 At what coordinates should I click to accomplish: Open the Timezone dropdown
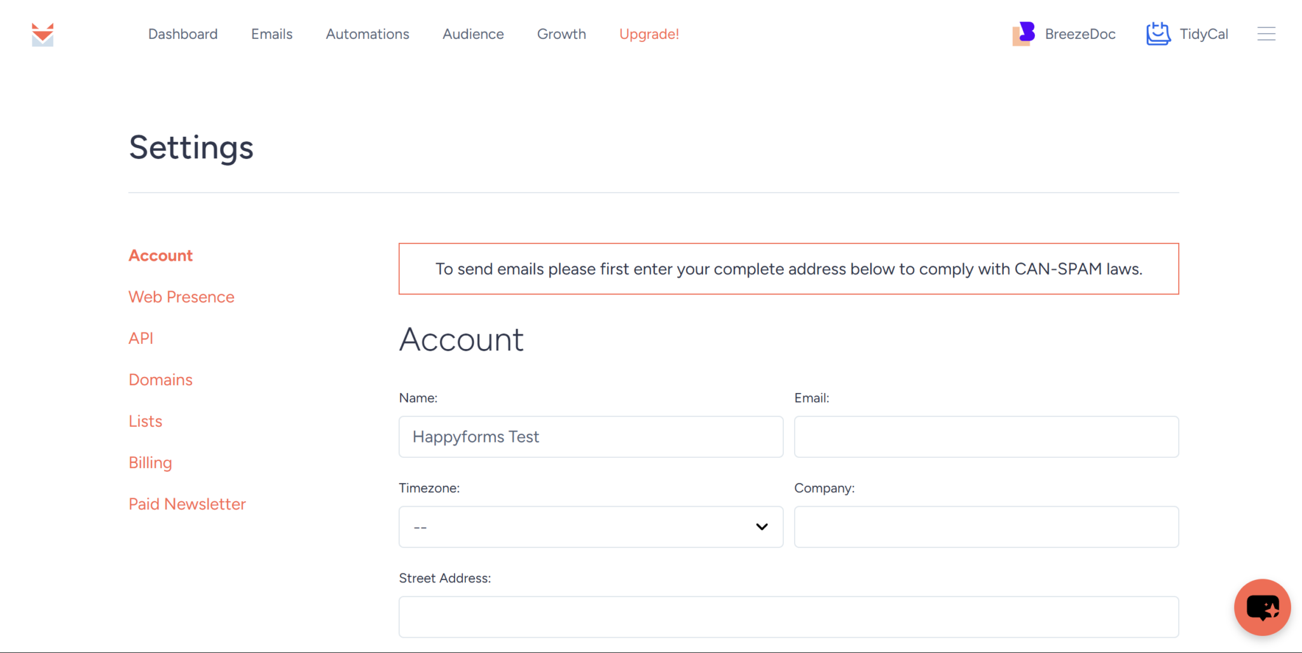click(x=590, y=526)
